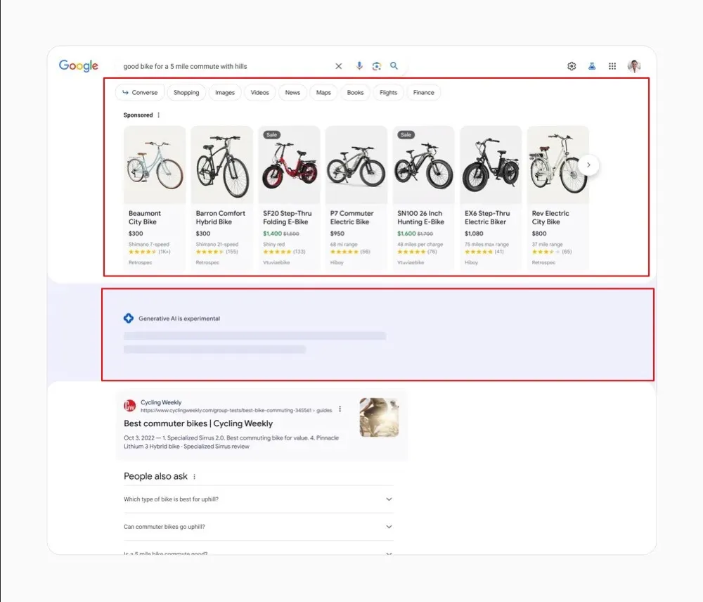Expand 'Can commuter bikes go uphill?'
This screenshot has width=703, height=602.
tap(258, 527)
